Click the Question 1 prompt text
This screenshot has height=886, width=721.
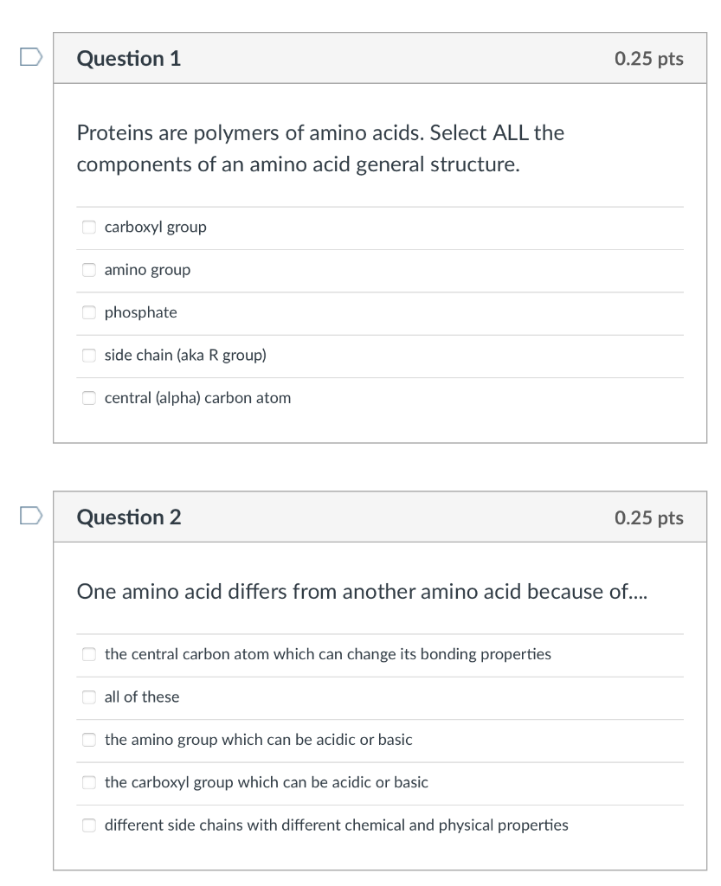point(320,149)
